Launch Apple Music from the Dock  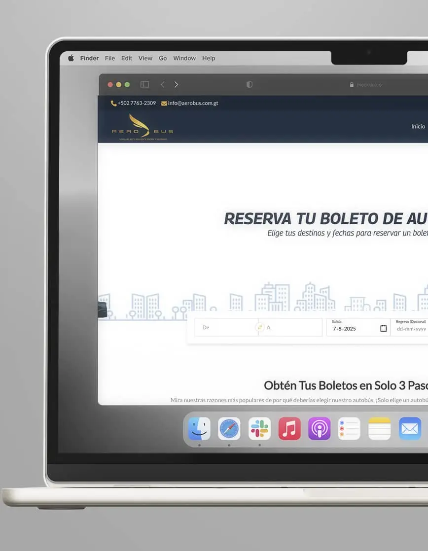(x=289, y=428)
